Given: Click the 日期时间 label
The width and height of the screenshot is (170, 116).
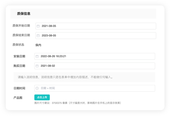Looking at the screenshot, I should point(19,88).
